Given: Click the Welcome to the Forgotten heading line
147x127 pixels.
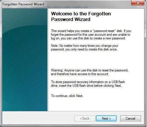Looking at the screenshot, I should pyautogui.click(x=81, y=14).
